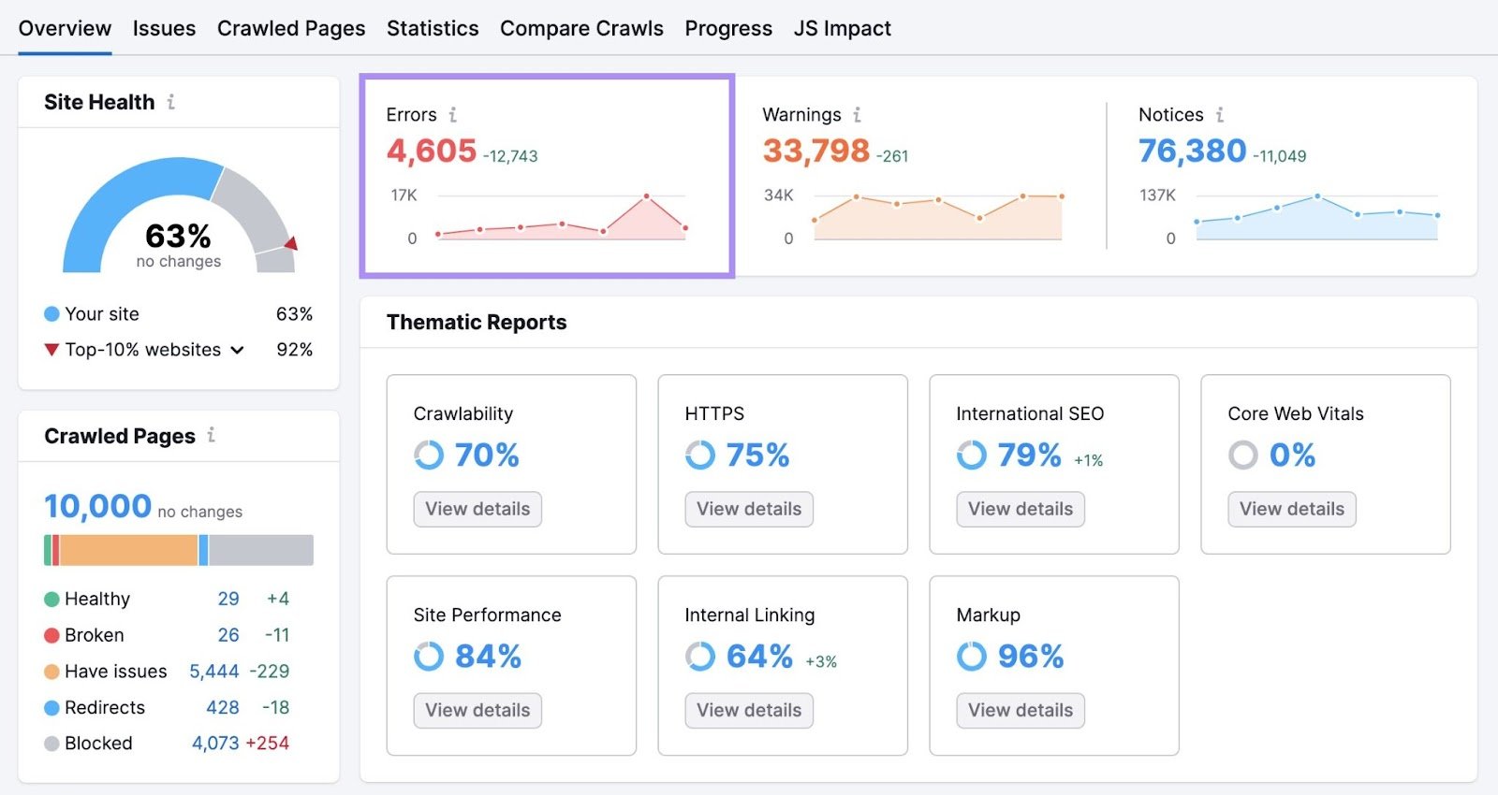The image size is (1498, 795).
Task: Click the Blocked +254 change value
Action: [268, 744]
